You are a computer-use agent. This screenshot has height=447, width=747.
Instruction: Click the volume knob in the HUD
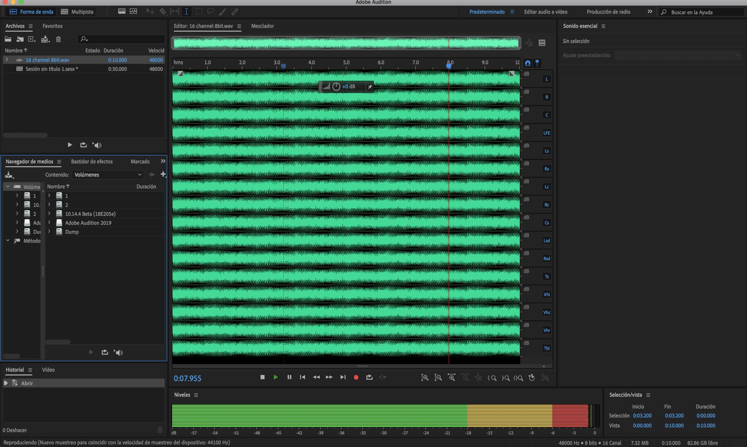click(x=336, y=87)
